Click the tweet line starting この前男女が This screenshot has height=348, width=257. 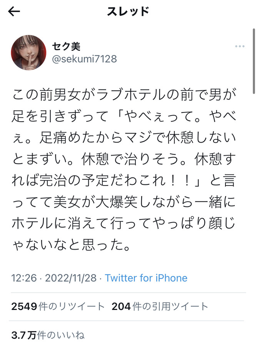click(124, 95)
